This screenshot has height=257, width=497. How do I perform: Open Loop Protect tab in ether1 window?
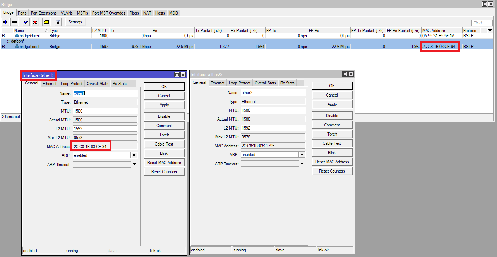[x=72, y=84]
